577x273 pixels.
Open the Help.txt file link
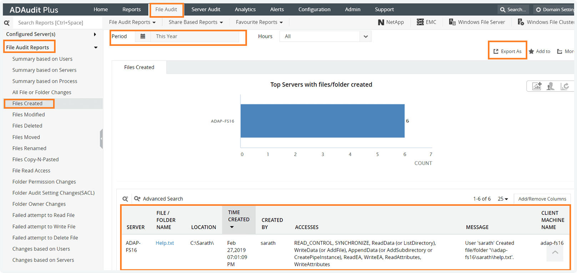click(165, 243)
